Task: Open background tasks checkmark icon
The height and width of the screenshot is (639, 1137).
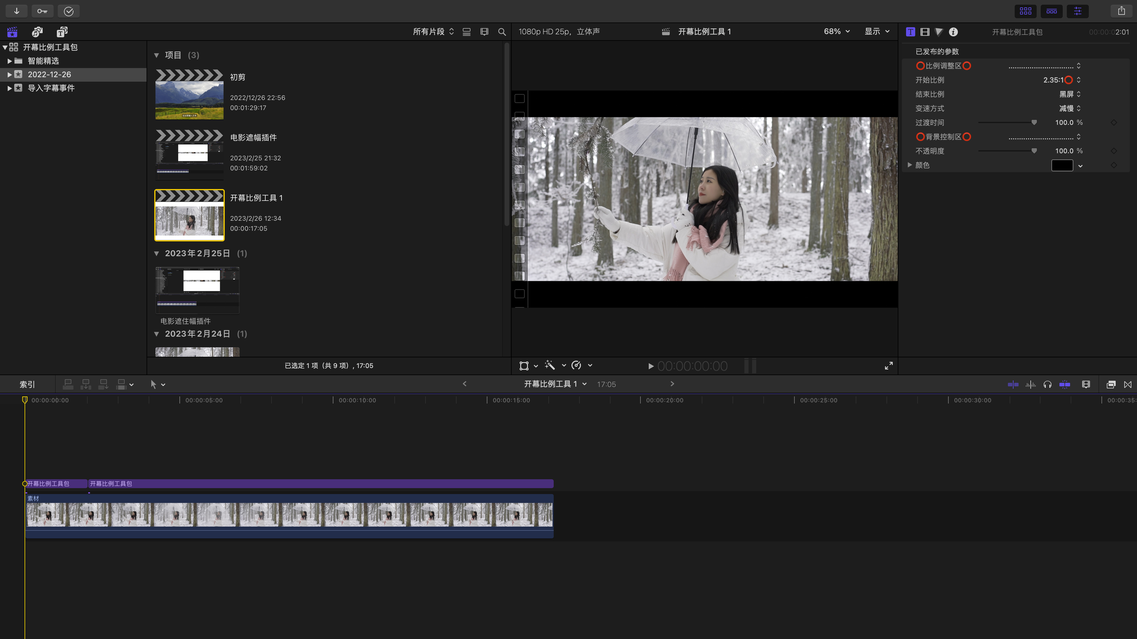Action: [x=68, y=11]
